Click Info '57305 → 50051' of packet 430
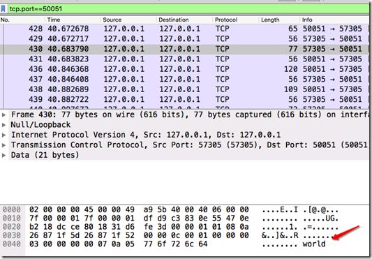This screenshot has height=259, width=372. pos(332,49)
